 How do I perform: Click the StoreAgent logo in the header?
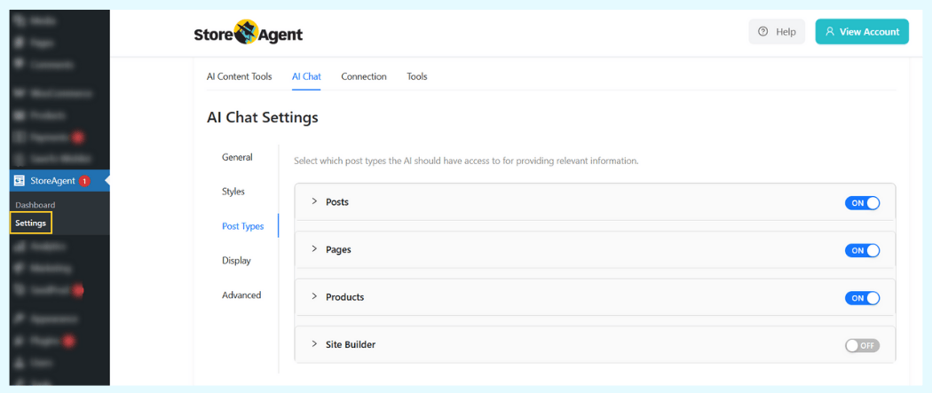tap(248, 33)
